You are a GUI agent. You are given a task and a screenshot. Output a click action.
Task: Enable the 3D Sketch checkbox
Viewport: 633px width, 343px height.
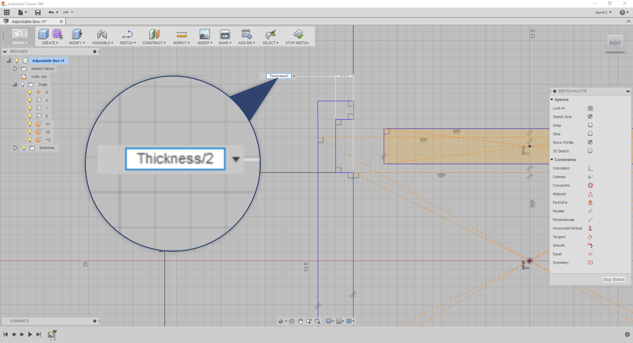pos(590,151)
